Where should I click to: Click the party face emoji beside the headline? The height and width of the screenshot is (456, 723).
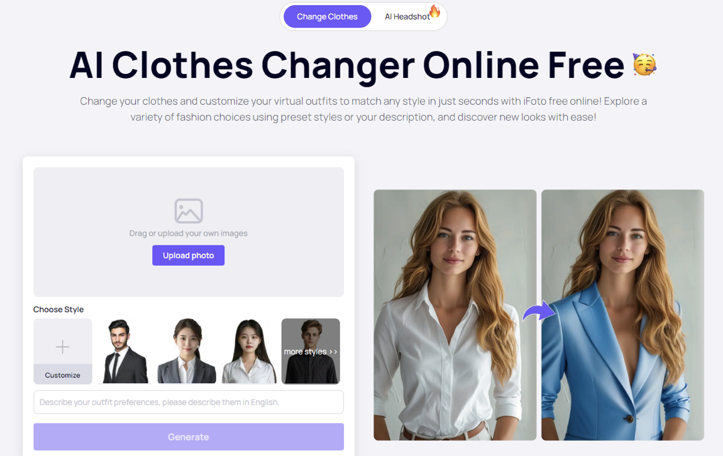tap(644, 65)
